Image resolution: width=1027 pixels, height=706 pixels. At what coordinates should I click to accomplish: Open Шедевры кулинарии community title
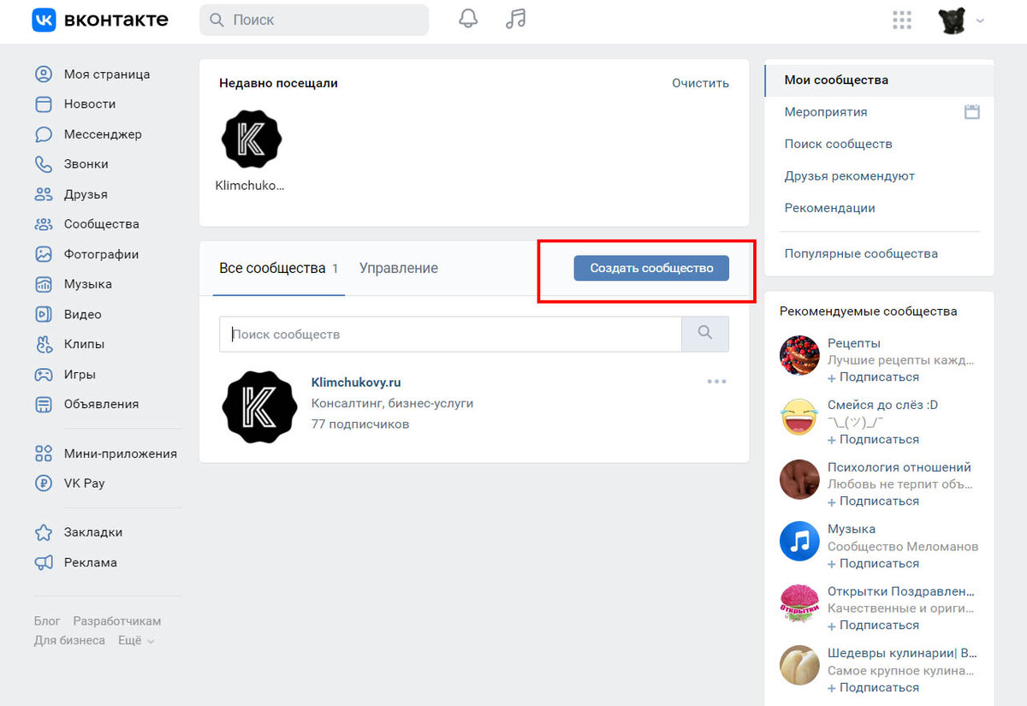(x=902, y=653)
